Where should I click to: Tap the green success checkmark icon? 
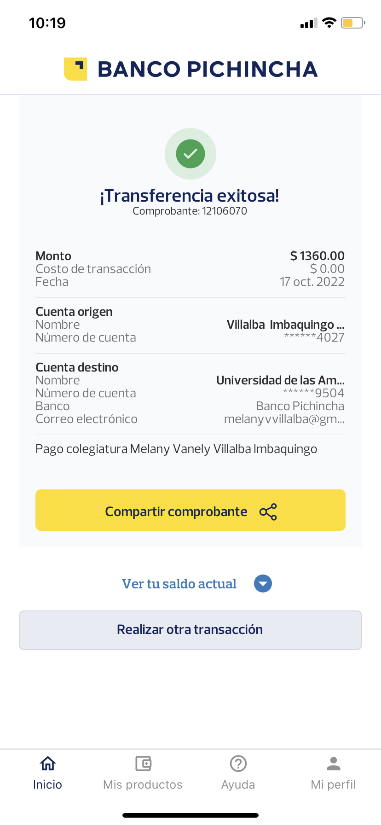(190, 154)
